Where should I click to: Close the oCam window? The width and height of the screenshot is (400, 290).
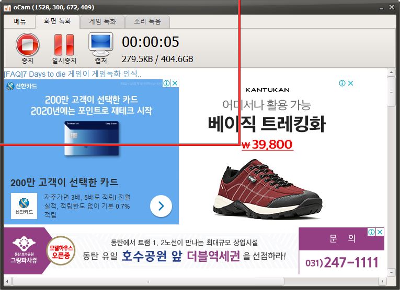pos(392,7)
